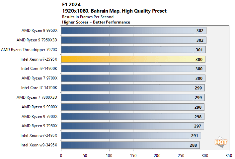Click the '200' x-axis tick label
Image resolution: width=235 pixels, height=159 pixels.
[157, 156]
